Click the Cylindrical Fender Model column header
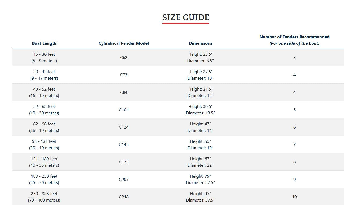The image size is (344, 205). pos(124,43)
